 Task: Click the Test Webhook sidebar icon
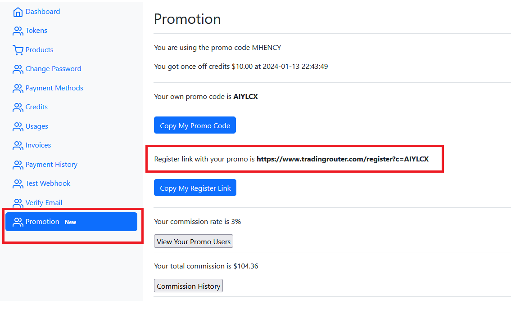pos(18,184)
